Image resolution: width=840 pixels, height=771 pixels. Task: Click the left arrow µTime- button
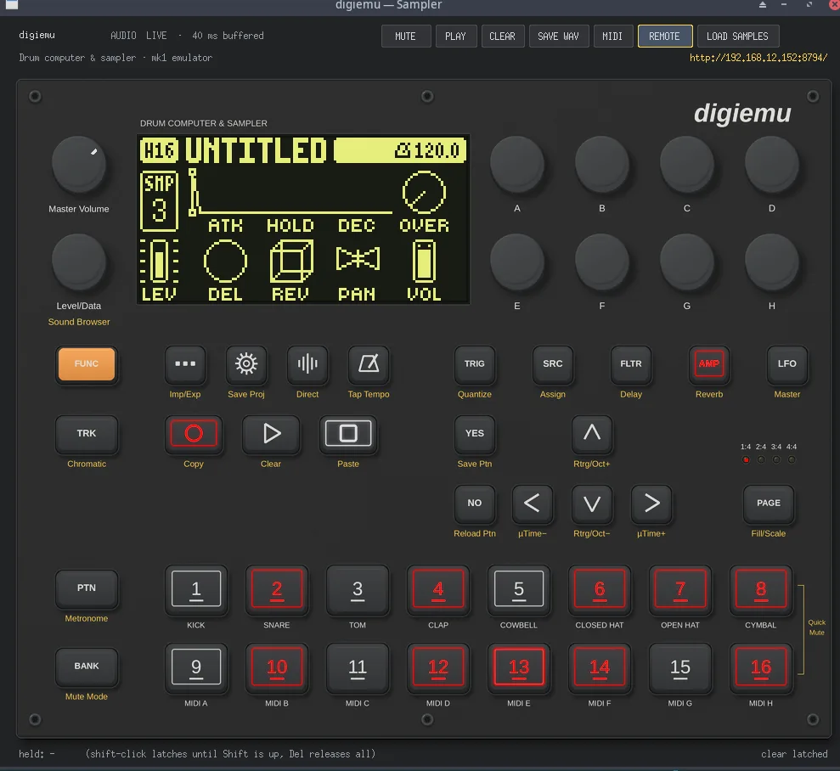[x=532, y=504]
